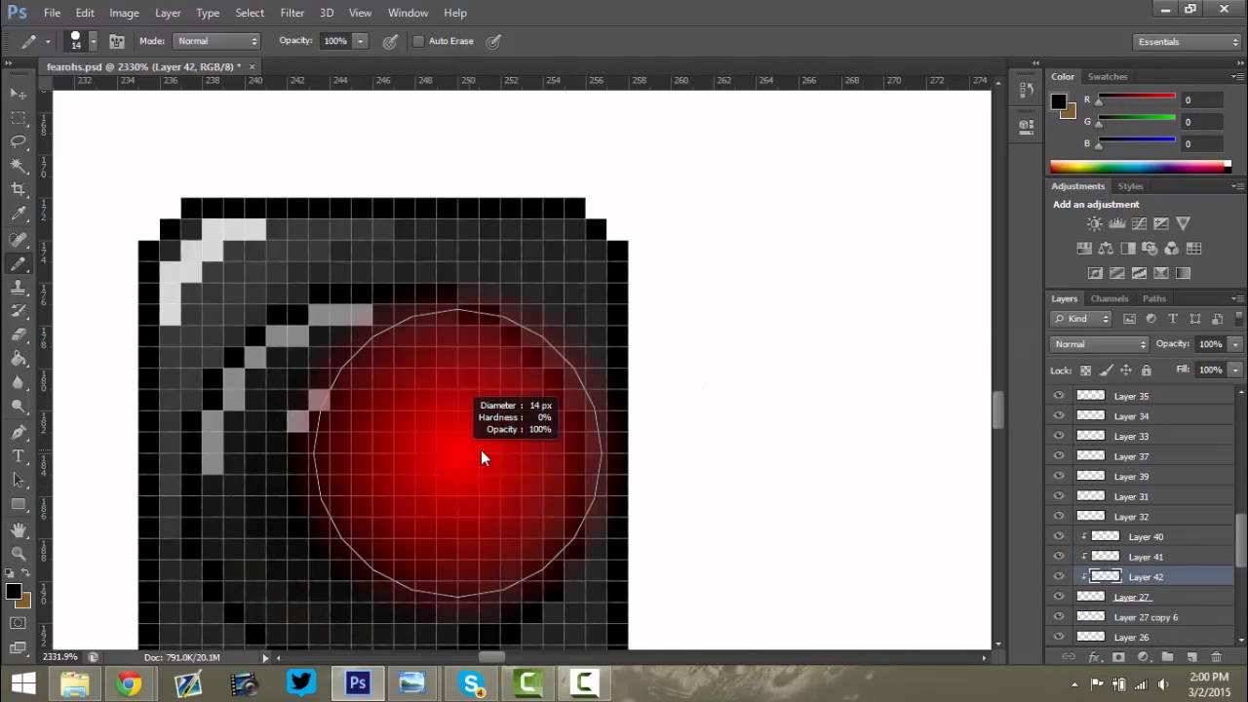Add a Brightness/Contrast adjustment
The height and width of the screenshot is (702, 1248).
(1095, 224)
